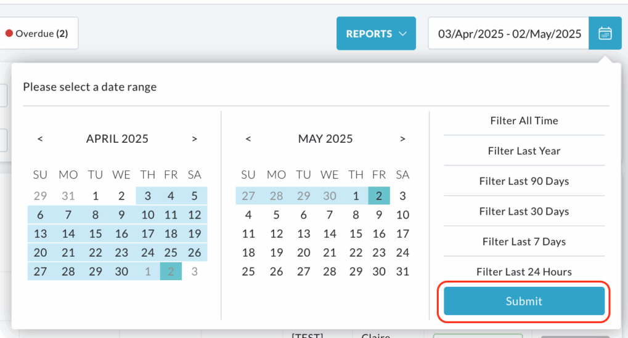Viewport: 628px width, 338px height.
Task: Select Filter Last 30 Days
Action: 524,211
